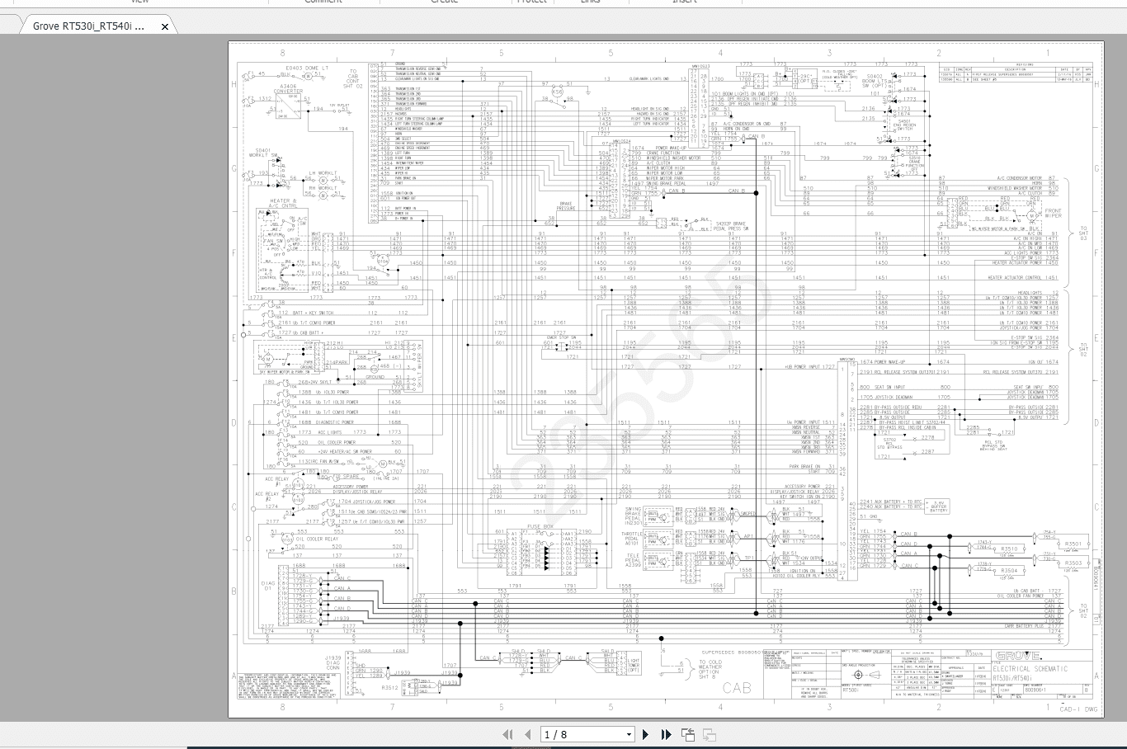The image size is (1127, 749).
Task: Jump to the last page
Action: coord(665,734)
